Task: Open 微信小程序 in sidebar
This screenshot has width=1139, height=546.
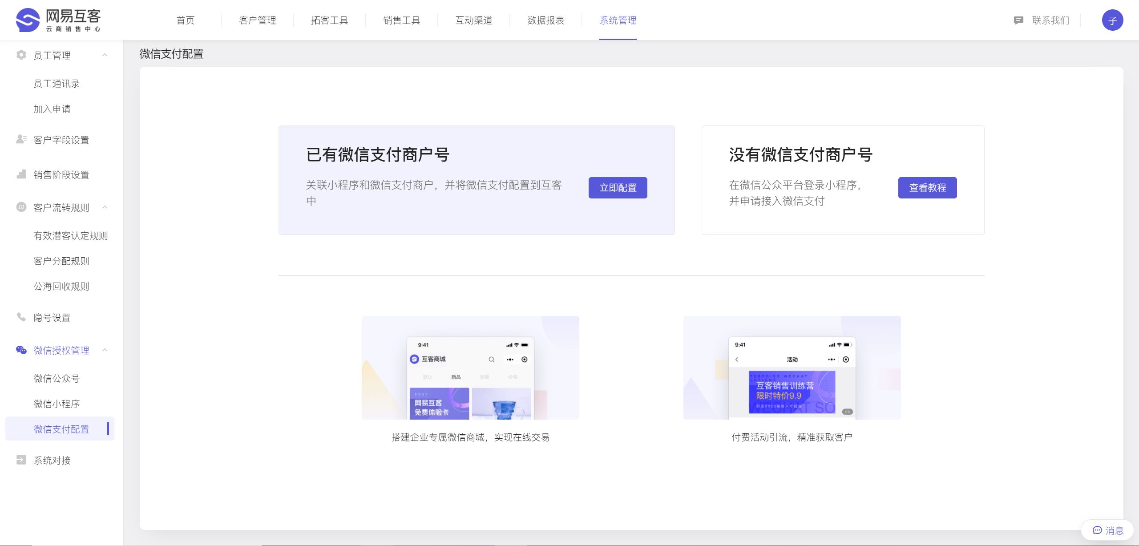Action: pos(57,404)
